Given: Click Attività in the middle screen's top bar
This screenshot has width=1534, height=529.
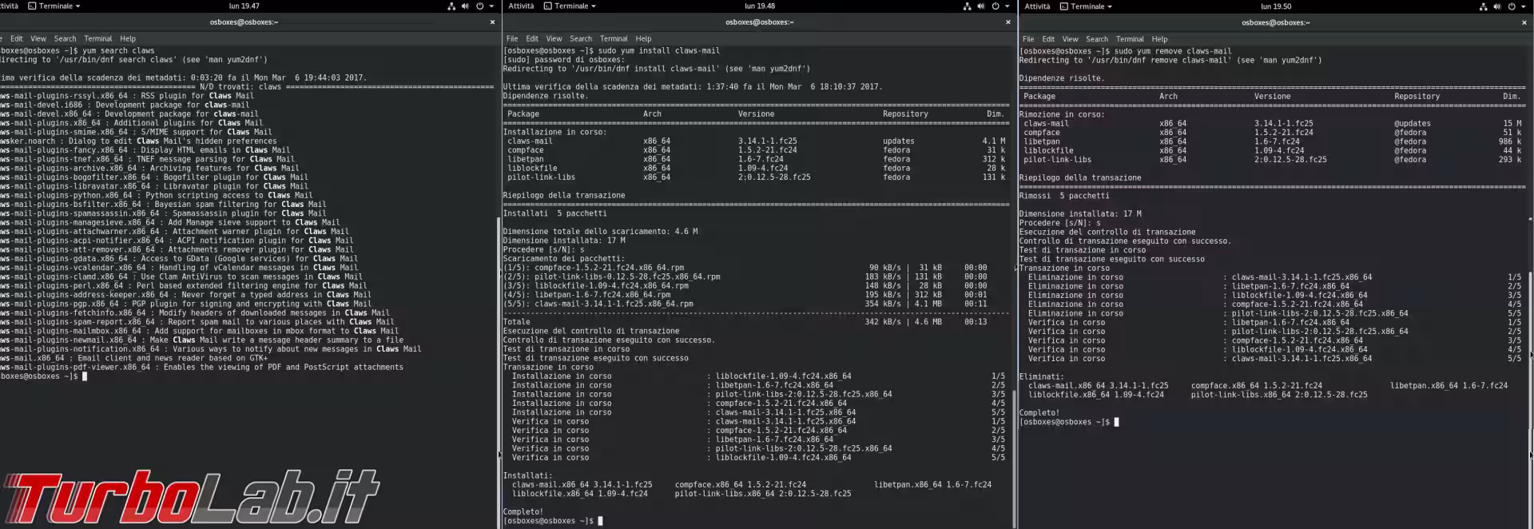Looking at the screenshot, I should click(521, 6).
